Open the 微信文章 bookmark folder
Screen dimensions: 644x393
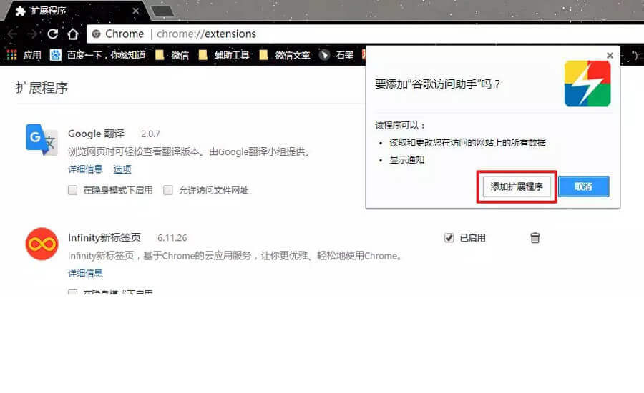pyautogui.click(x=285, y=55)
